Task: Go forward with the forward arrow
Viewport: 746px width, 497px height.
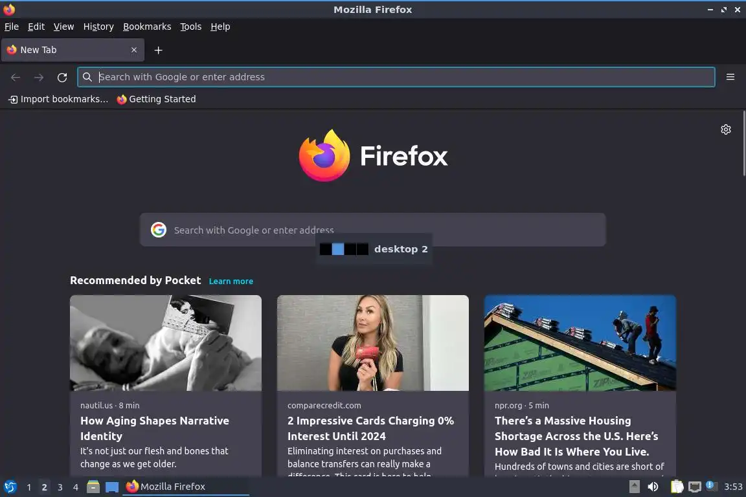Action: (x=39, y=77)
